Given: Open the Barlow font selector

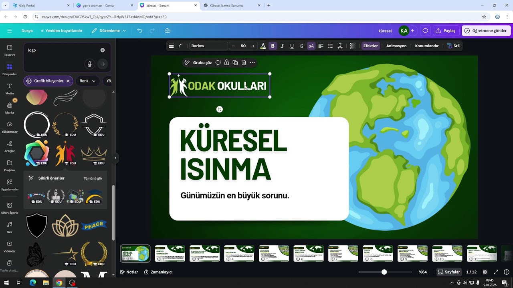Looking at the screenshot, I should tap(208, 46).
